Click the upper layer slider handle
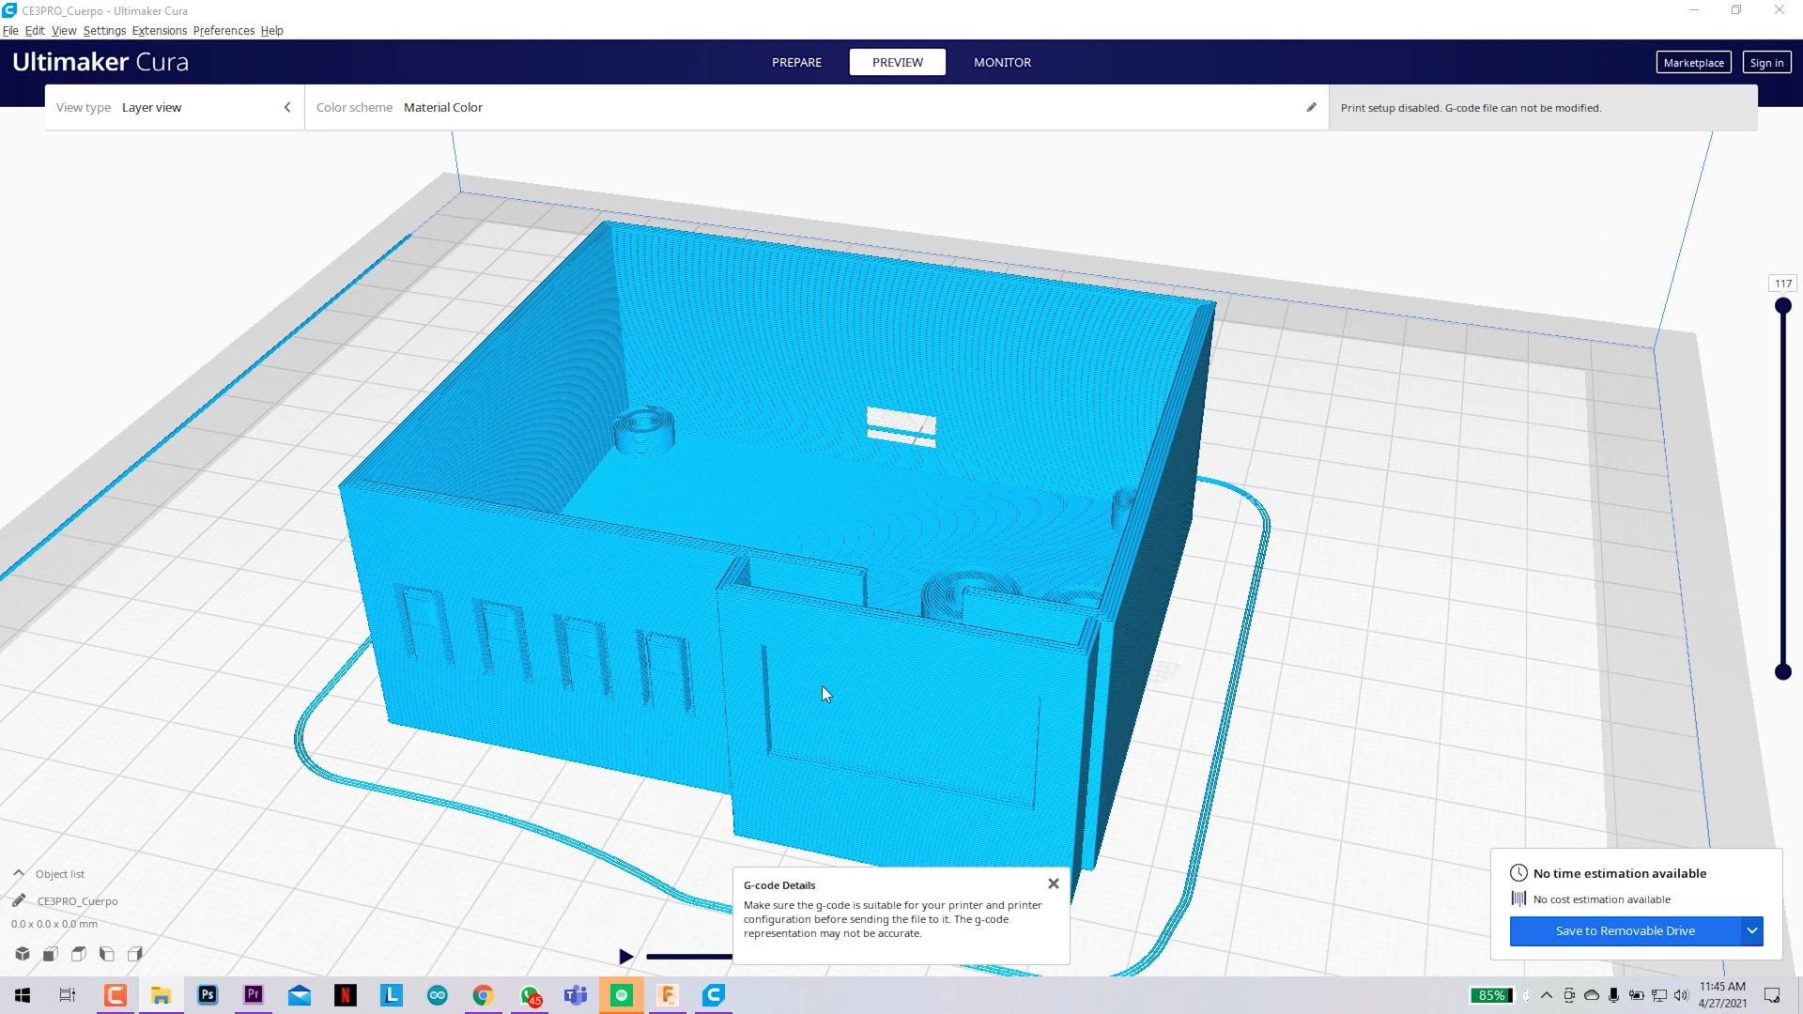 pyautogui.click(x=1782, y=306)
